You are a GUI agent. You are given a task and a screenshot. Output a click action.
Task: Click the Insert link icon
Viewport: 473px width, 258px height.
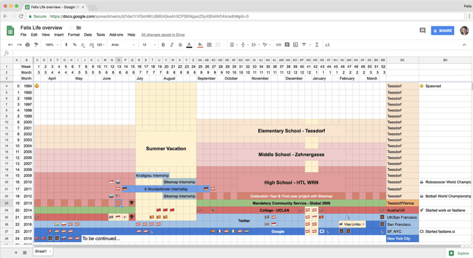[278, 45]
